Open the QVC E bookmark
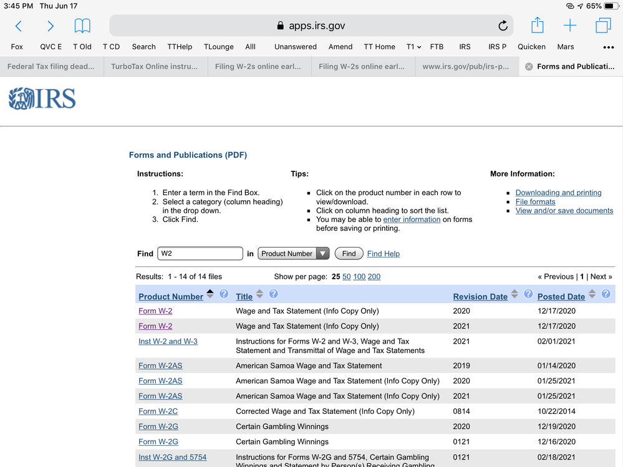Image resolution: width=623 pixels, height=467 pixels. point(51,47)
